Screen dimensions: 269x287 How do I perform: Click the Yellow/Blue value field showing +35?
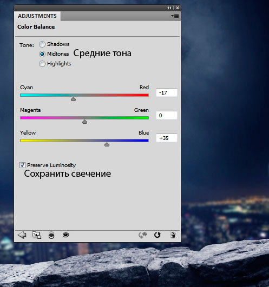(167, 138)
